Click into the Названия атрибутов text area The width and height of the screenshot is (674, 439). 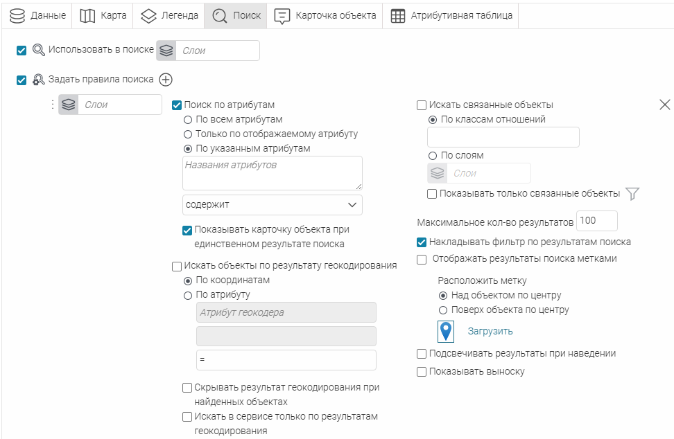click(x=273, y=173)
